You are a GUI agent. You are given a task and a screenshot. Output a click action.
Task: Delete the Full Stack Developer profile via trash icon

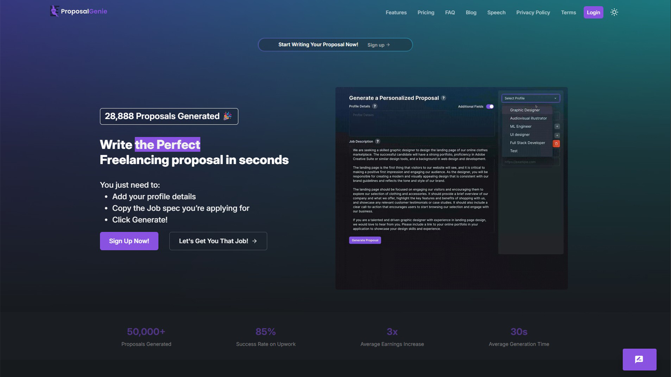tap(556, 143)
